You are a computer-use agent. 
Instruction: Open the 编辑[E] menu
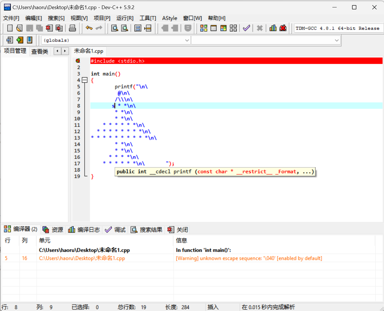[34, 18]
